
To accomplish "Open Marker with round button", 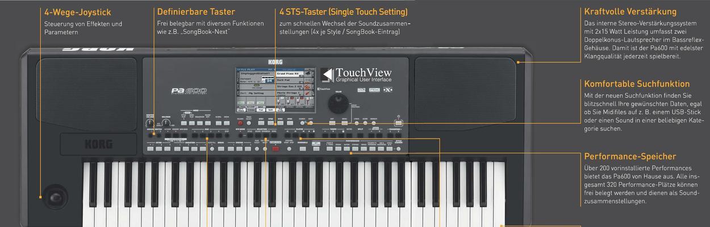I will [374, 123].
